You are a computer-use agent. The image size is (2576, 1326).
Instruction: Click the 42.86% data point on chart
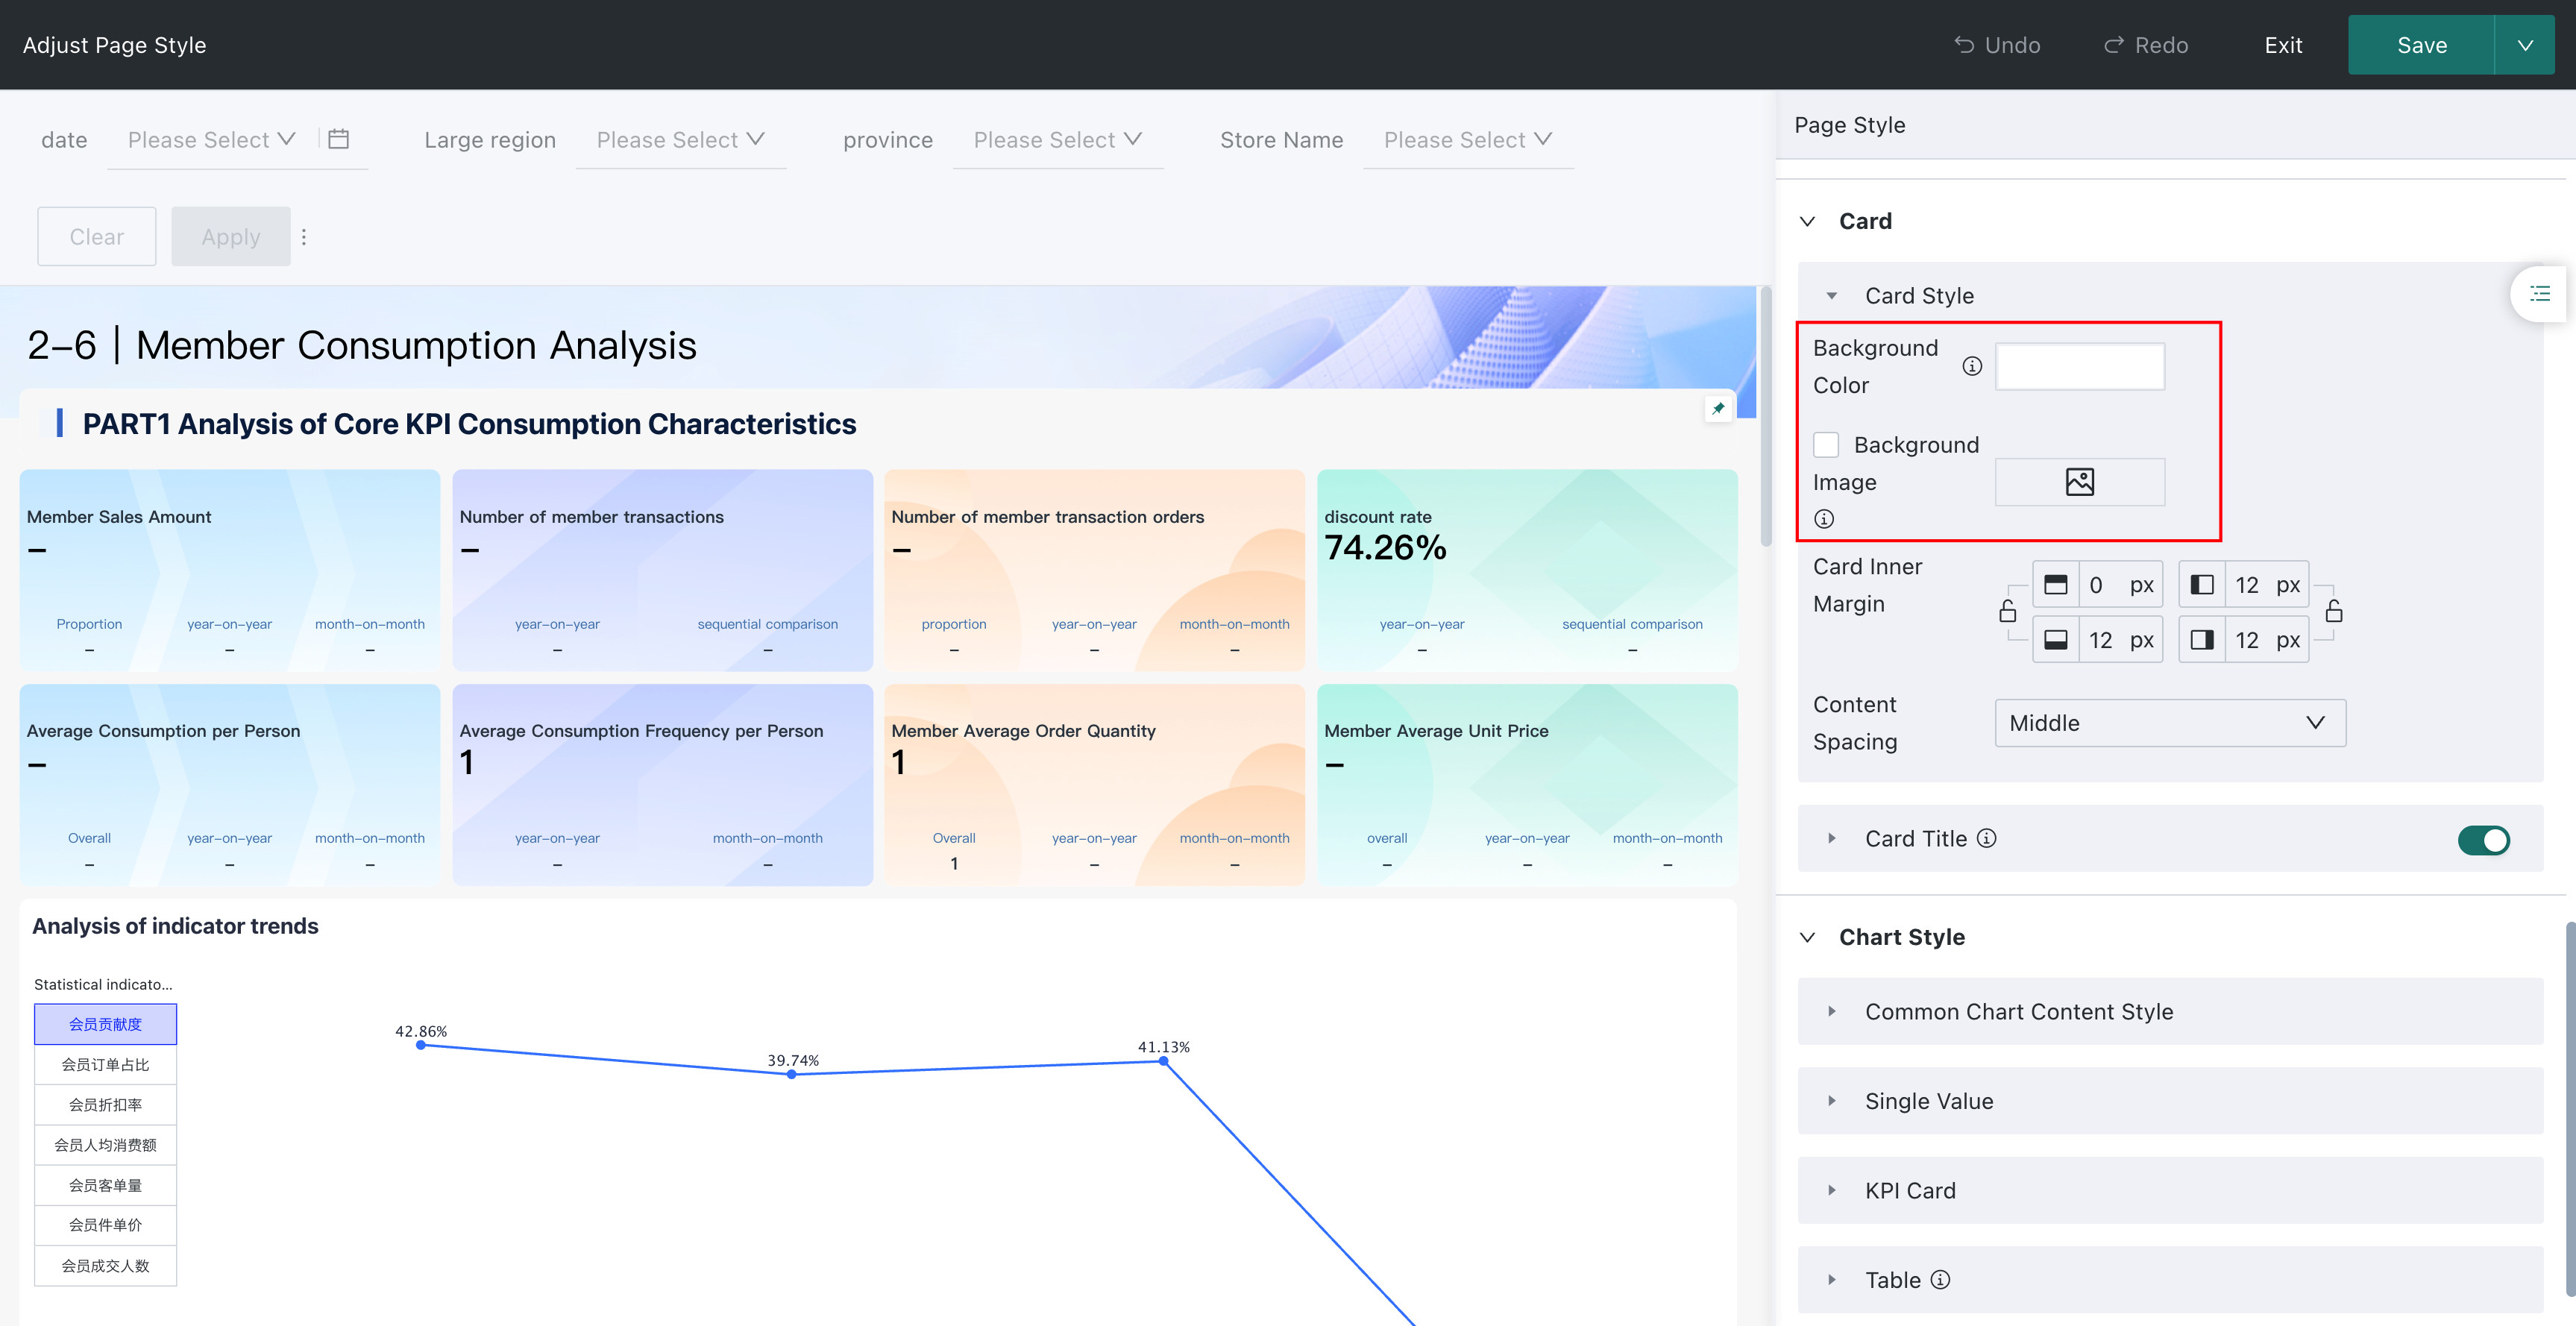click(421, 1045)
